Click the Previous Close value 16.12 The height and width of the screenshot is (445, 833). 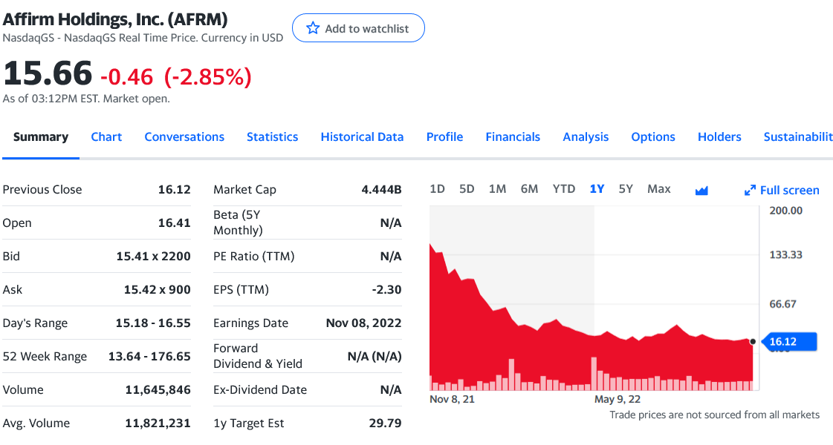(x=174, y=189)
